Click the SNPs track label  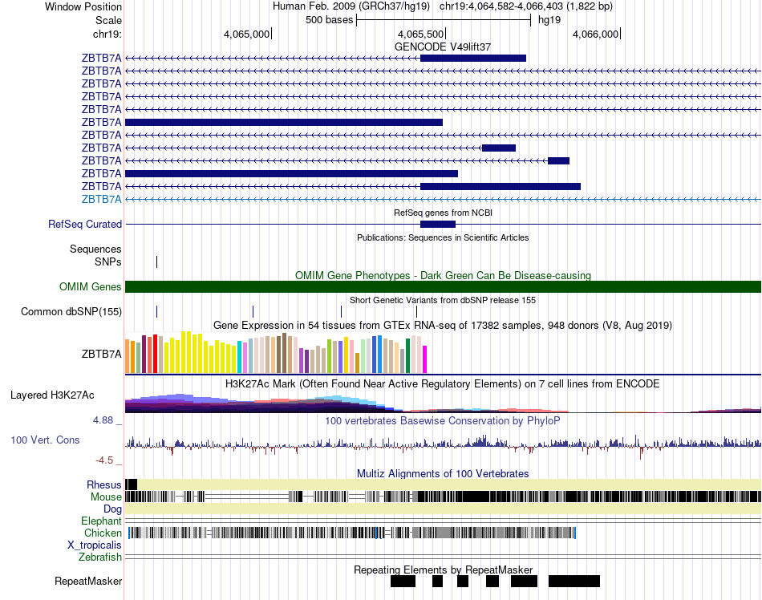108,261
